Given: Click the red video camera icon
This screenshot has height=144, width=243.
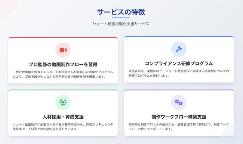Looking at the screenshot, I should click(63, 50).
